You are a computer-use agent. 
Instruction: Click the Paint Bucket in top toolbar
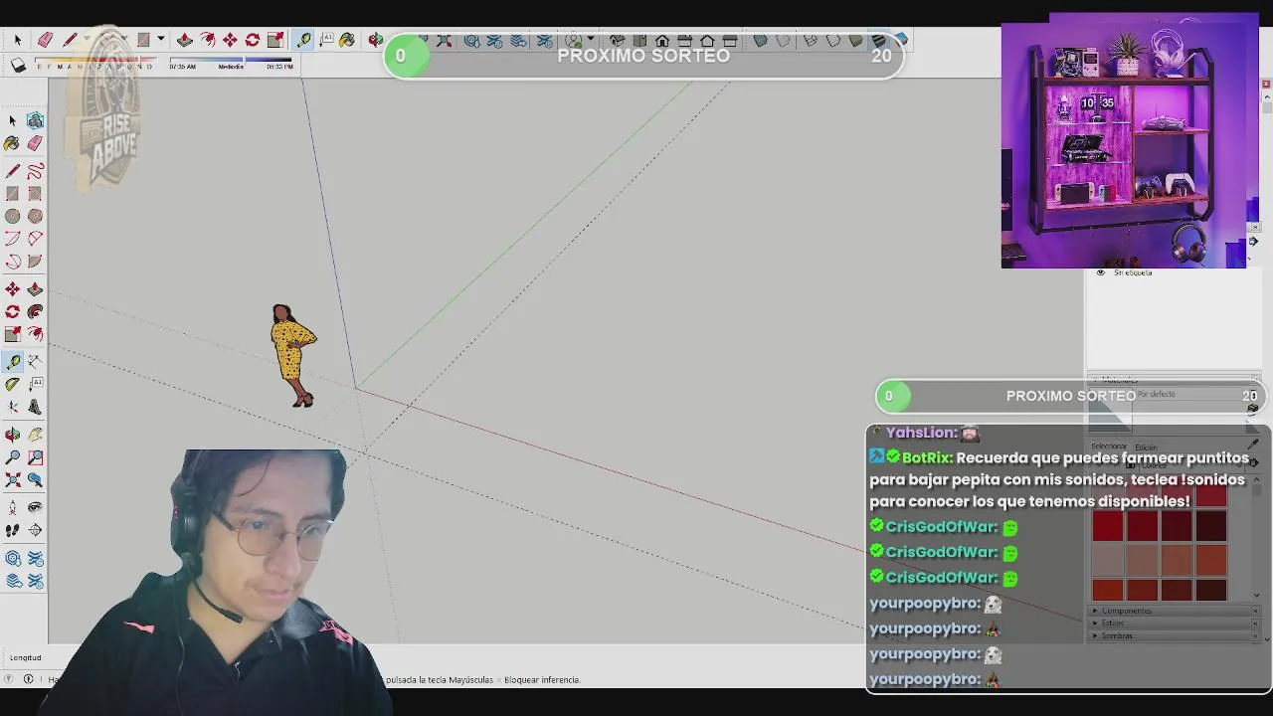[347, 40]
